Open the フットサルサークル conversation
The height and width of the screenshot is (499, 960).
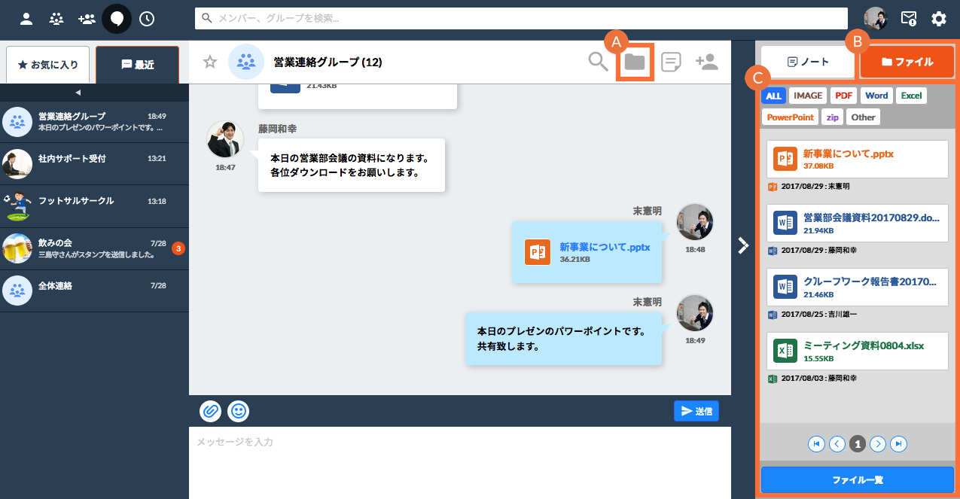[x=94, y=205]
